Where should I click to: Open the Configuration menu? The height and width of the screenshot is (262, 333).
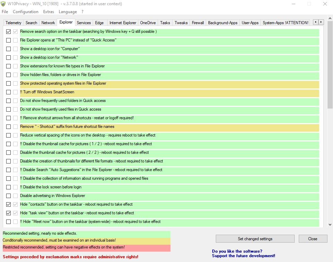click(x=26, y=12)
